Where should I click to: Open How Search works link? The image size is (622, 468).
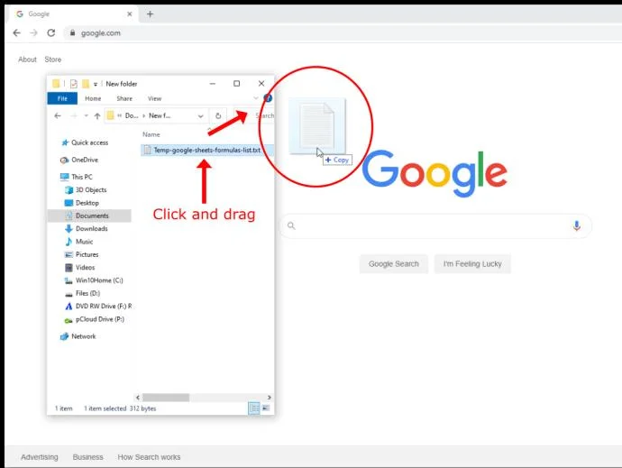149,457
